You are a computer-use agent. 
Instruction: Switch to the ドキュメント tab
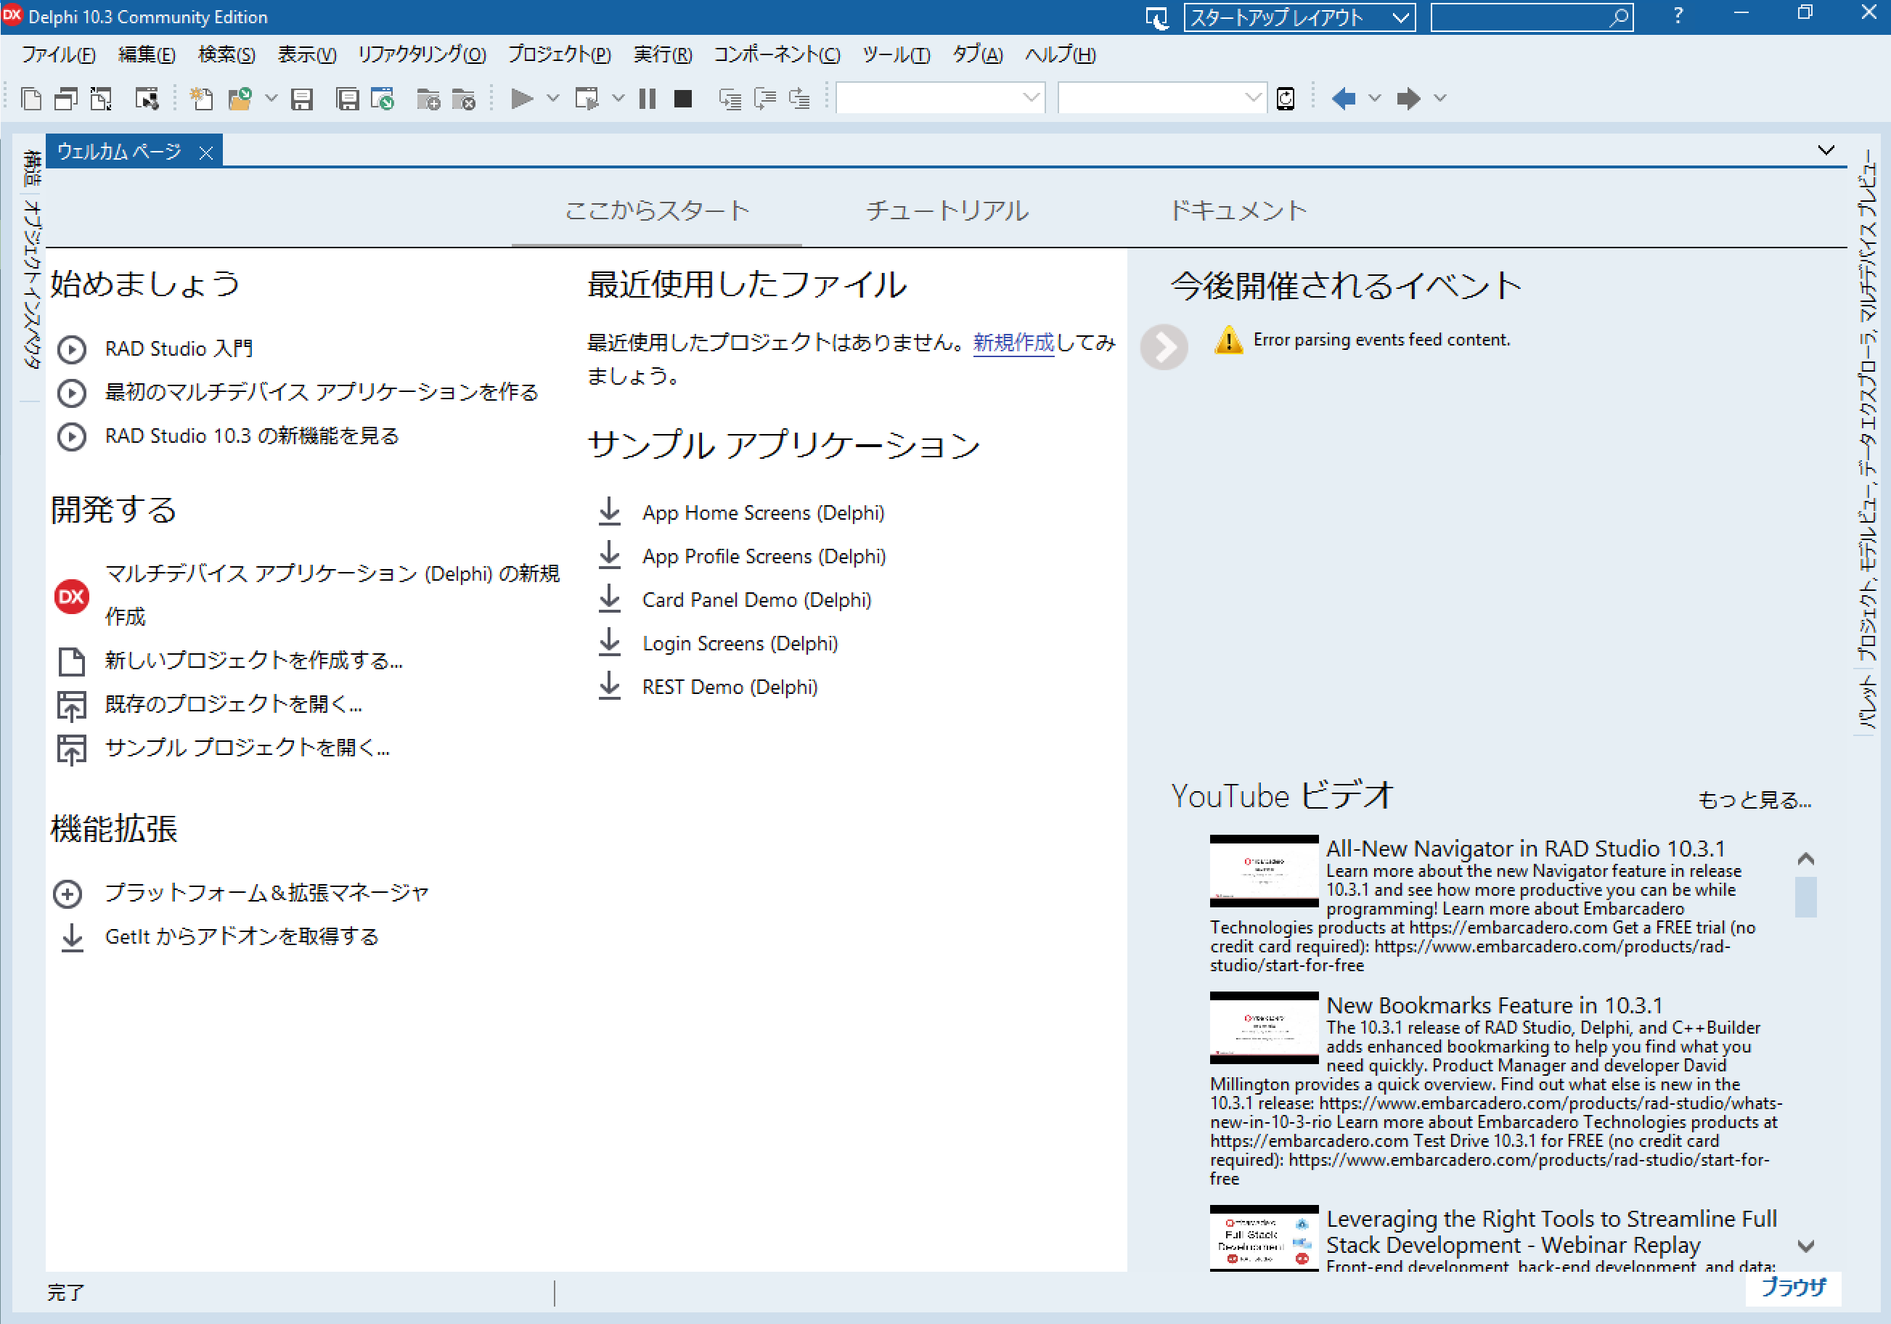[1238, 211]
